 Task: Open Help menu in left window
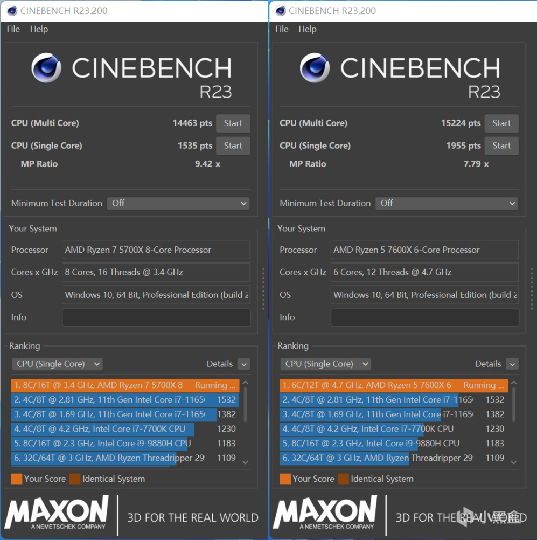pyautogui.click(x=39, y=29)
